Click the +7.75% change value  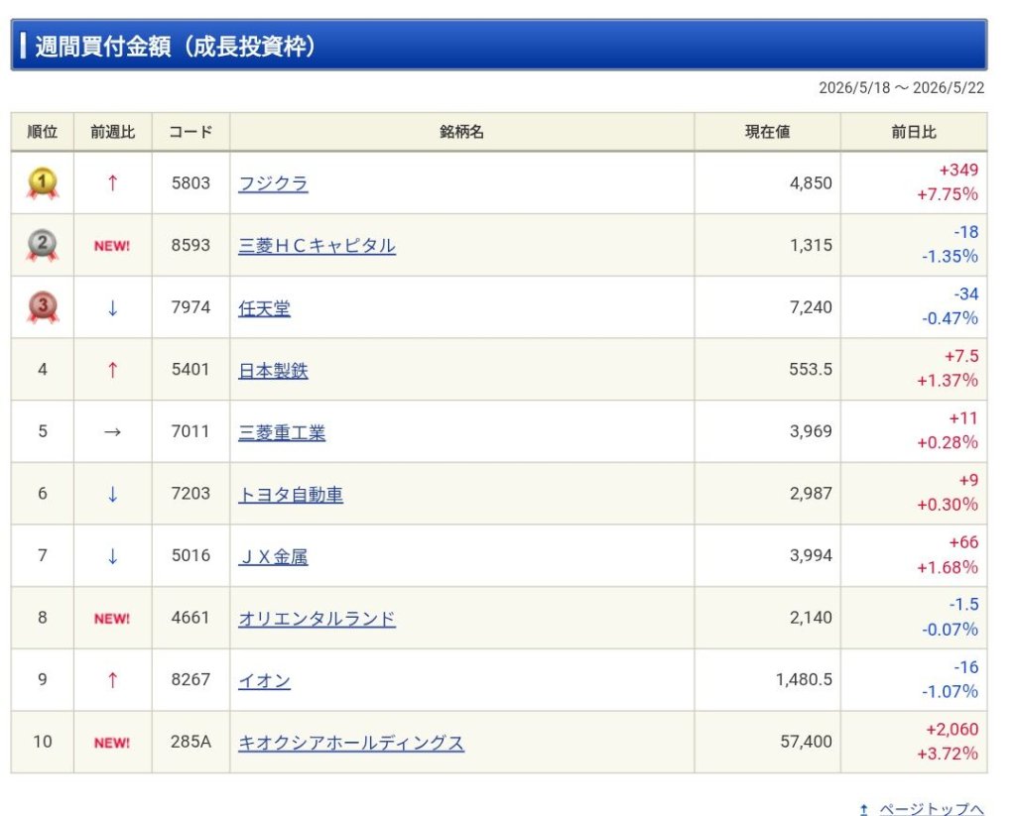(x=948, y=195)
